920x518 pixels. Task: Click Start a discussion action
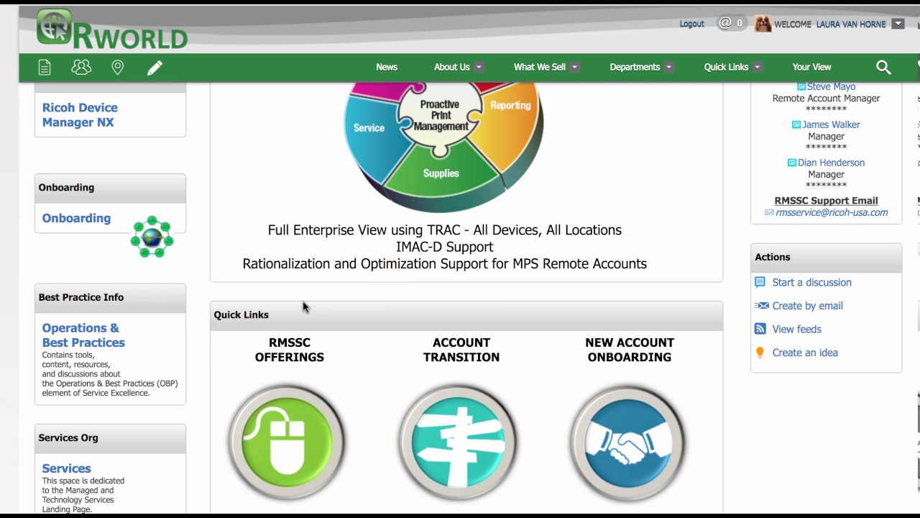[x=811, y=283]
